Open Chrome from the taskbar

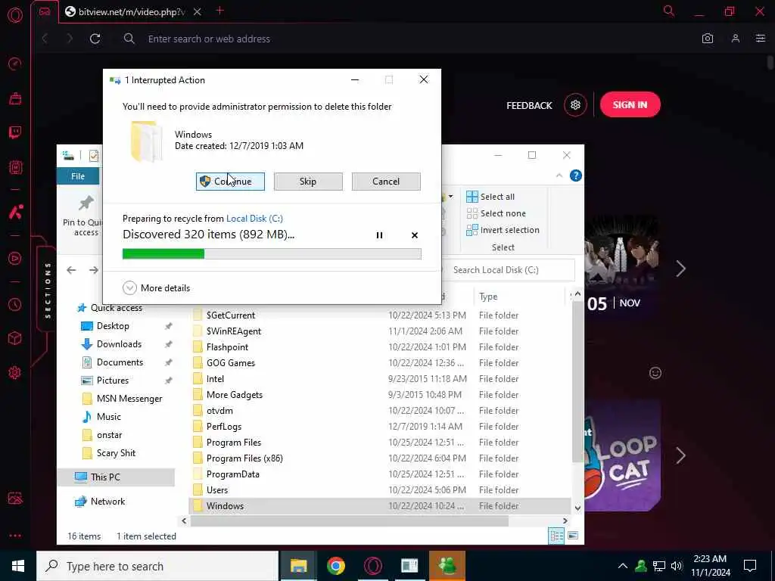(x=335, y=566)
